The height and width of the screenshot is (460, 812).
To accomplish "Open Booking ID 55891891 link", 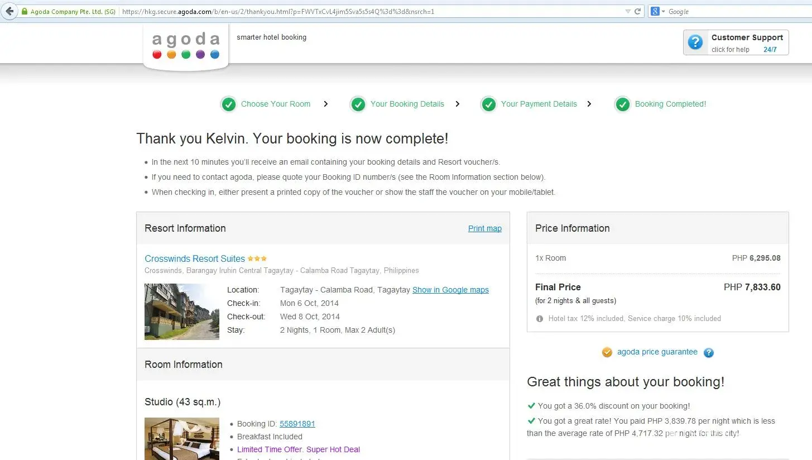I will point(297,424).
